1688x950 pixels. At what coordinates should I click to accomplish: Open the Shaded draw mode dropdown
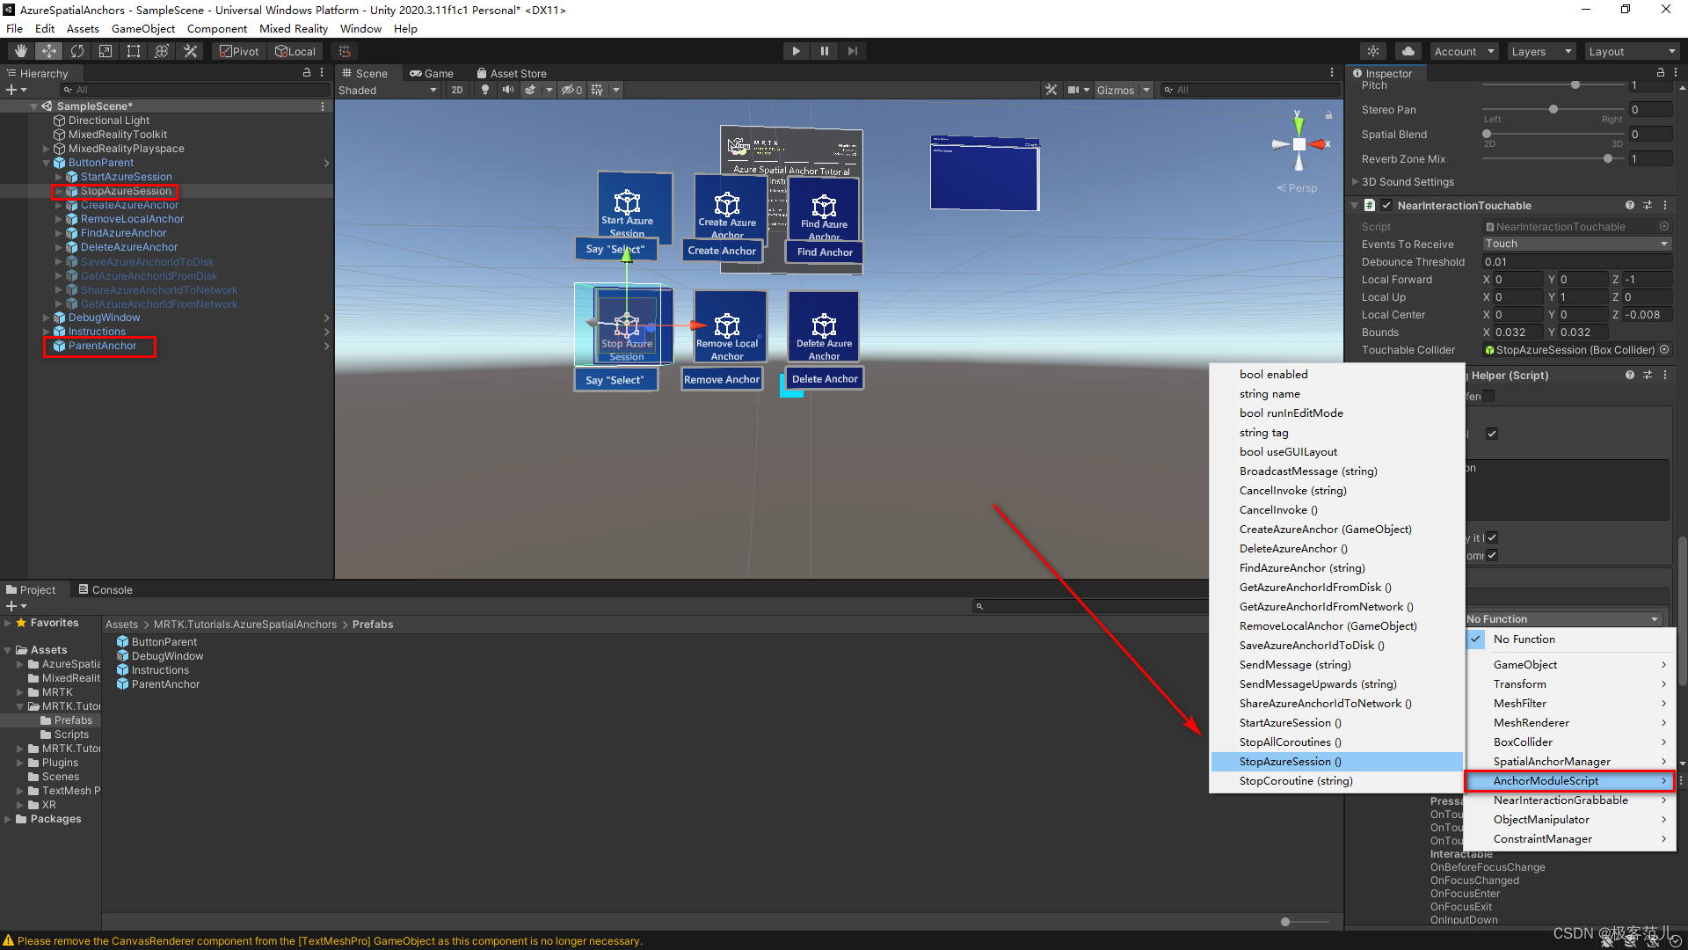click(387, 90)
